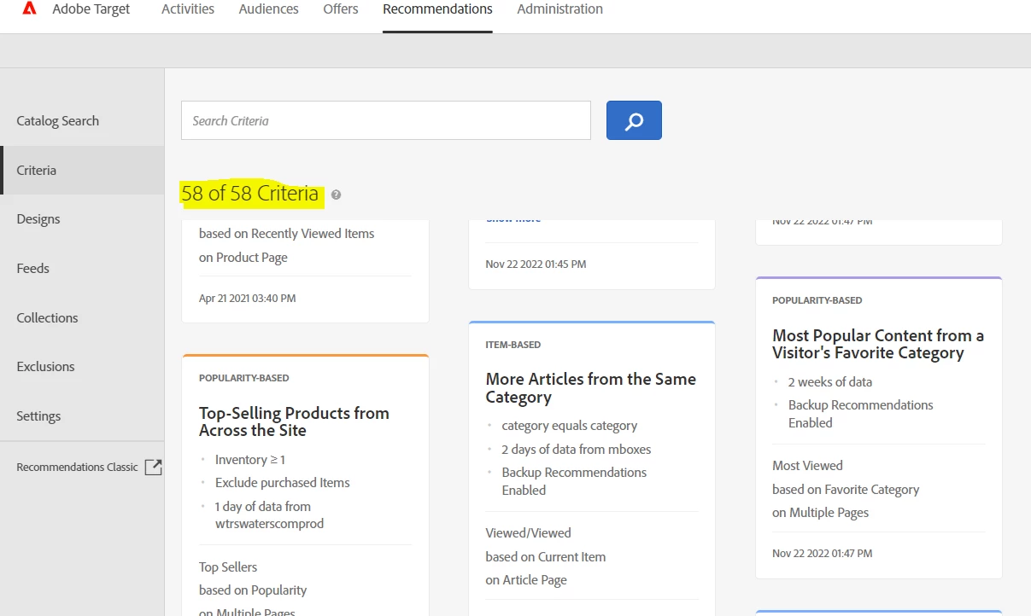Click the ITEM-BASED label on articles card
Image resolution: width=1031 pixels, height=616 pixels.
pyautogui.click(x=513, y=345)
